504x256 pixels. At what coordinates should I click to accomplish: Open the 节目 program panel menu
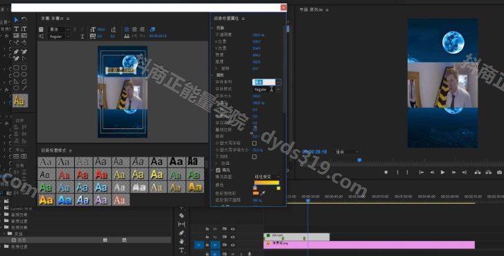click(x=327, y=10)
